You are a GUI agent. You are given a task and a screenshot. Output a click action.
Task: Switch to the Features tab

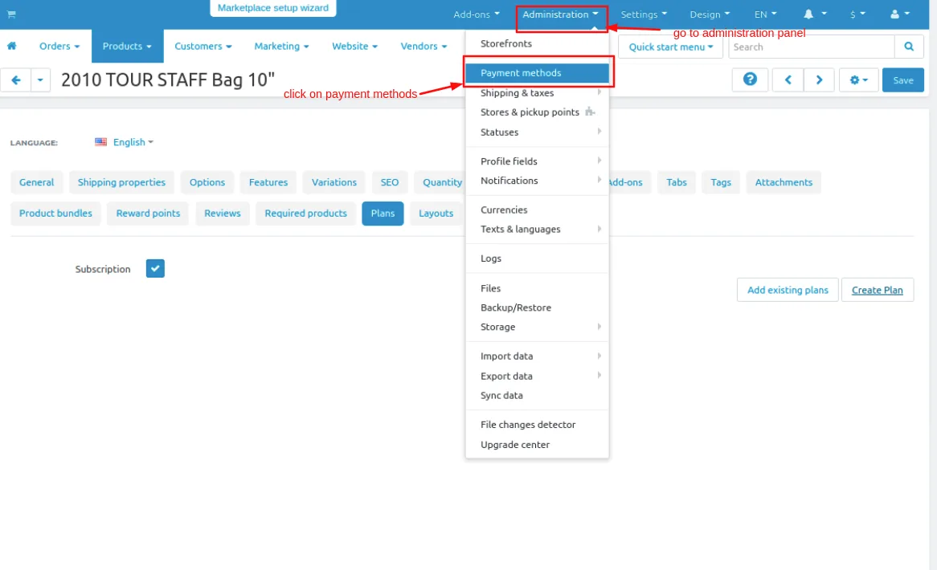tap(268, 182)
